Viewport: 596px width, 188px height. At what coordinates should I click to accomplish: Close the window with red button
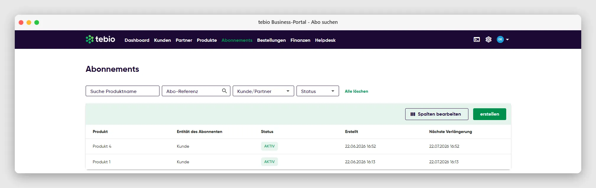(21, 22)
